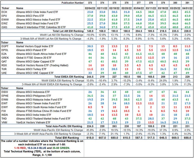The width and height of the screenshot is (194, 158).
Task: Select EMEA total value 168.5
Action: (151, 77)
